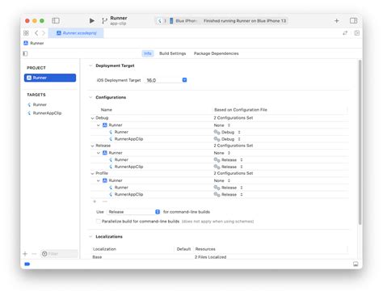Click the Runner breadcrumb in the jump bar
This screenshot has width=383, height=296.
click(x=34, y=43)
